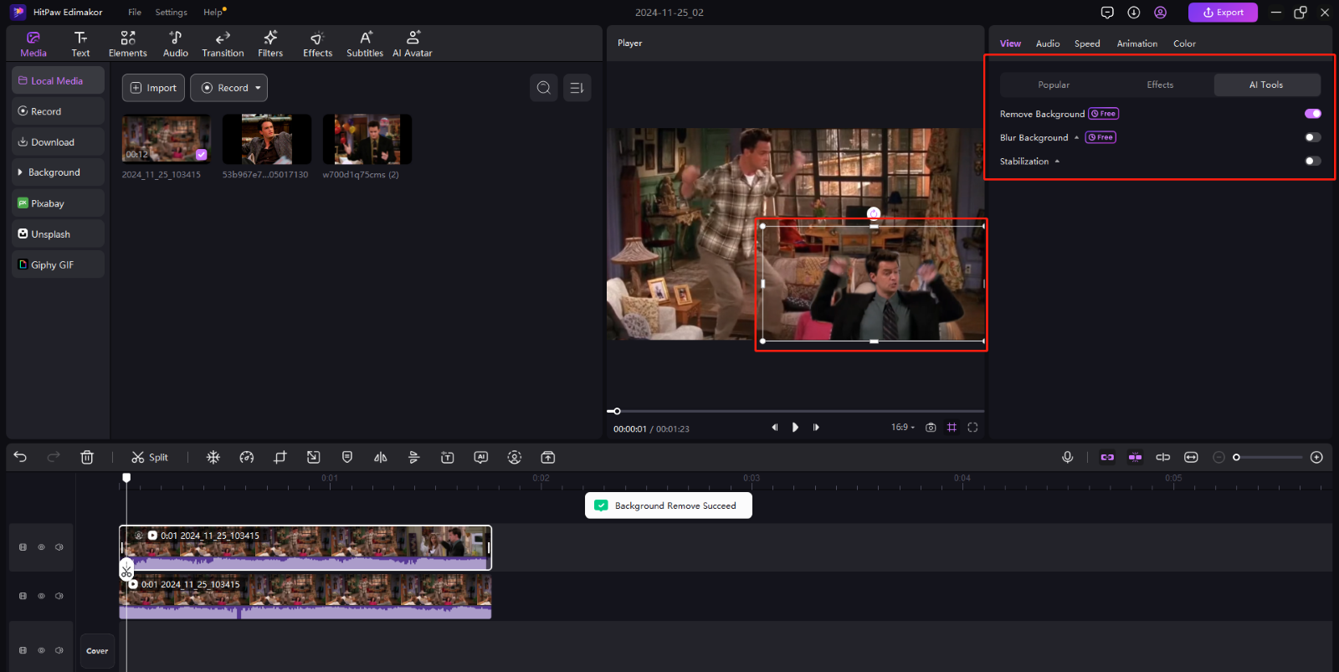Enable the Stabilization switch
Screen dimensions: 1339x672
coord(1313,161)
